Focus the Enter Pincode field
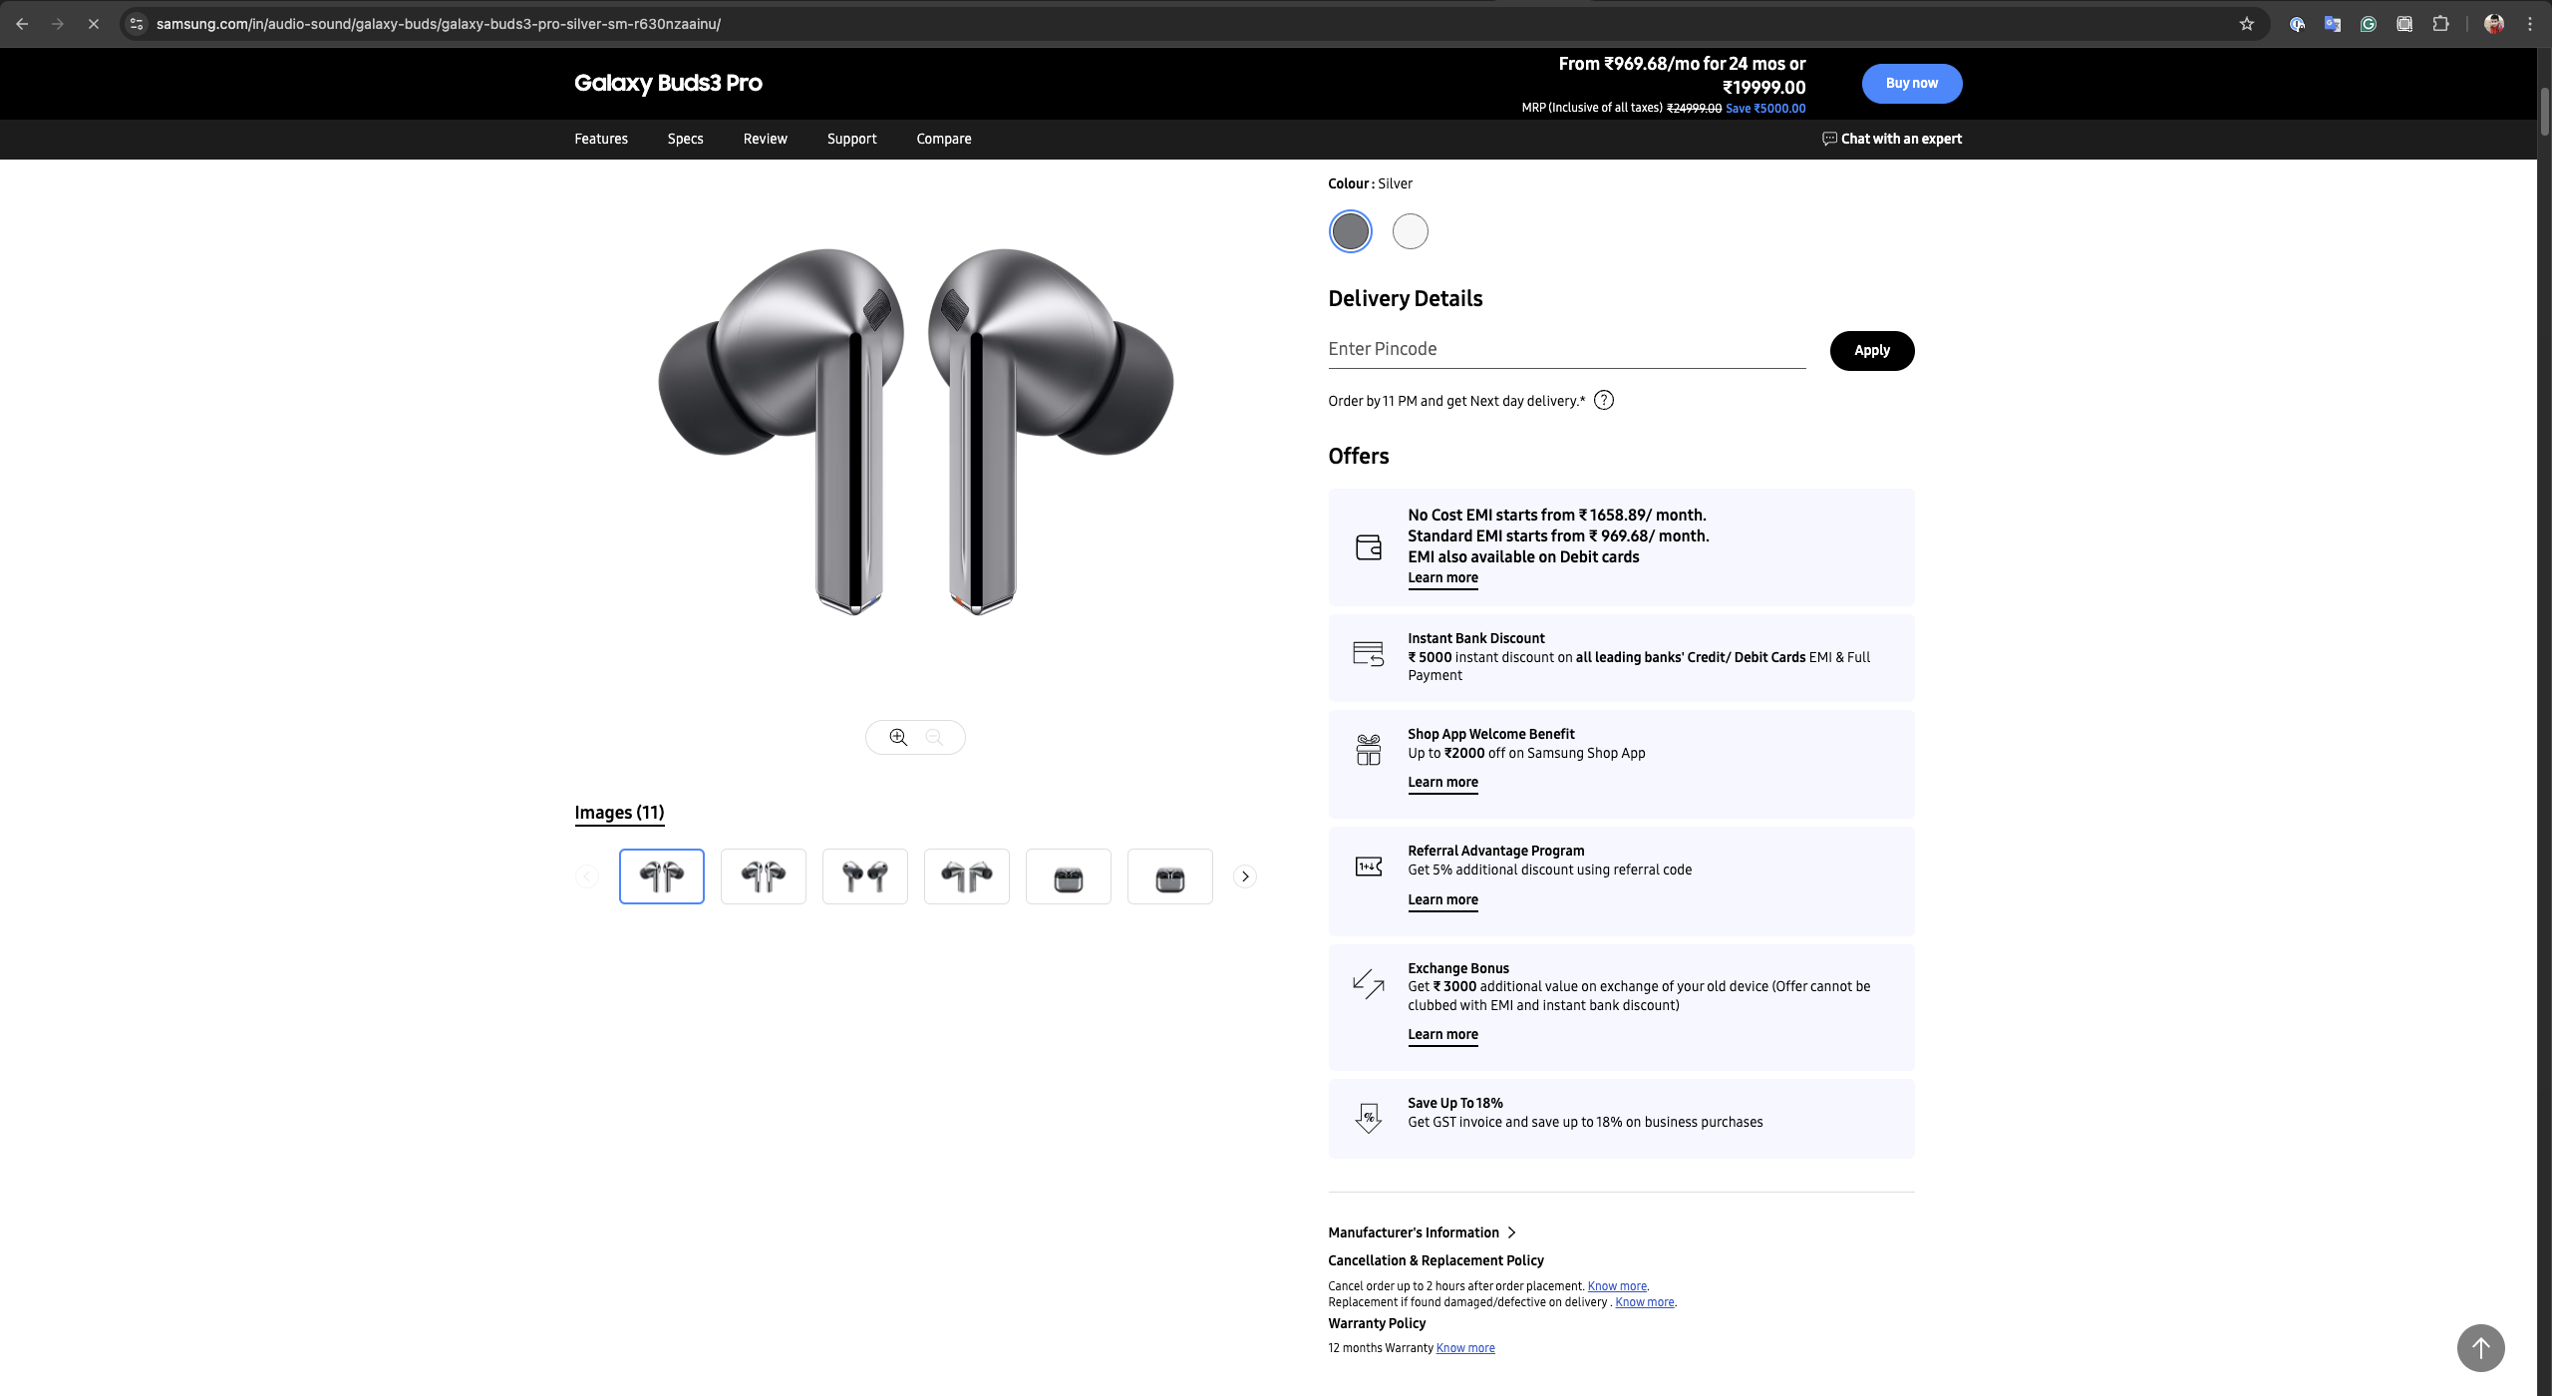 pos(1565,349)
